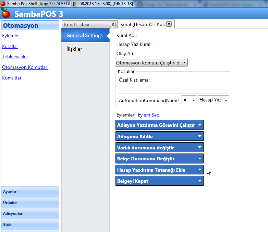
Task: Open the Olay Adı dropdown
Action: pyautogui.click(x=151, y=63)
